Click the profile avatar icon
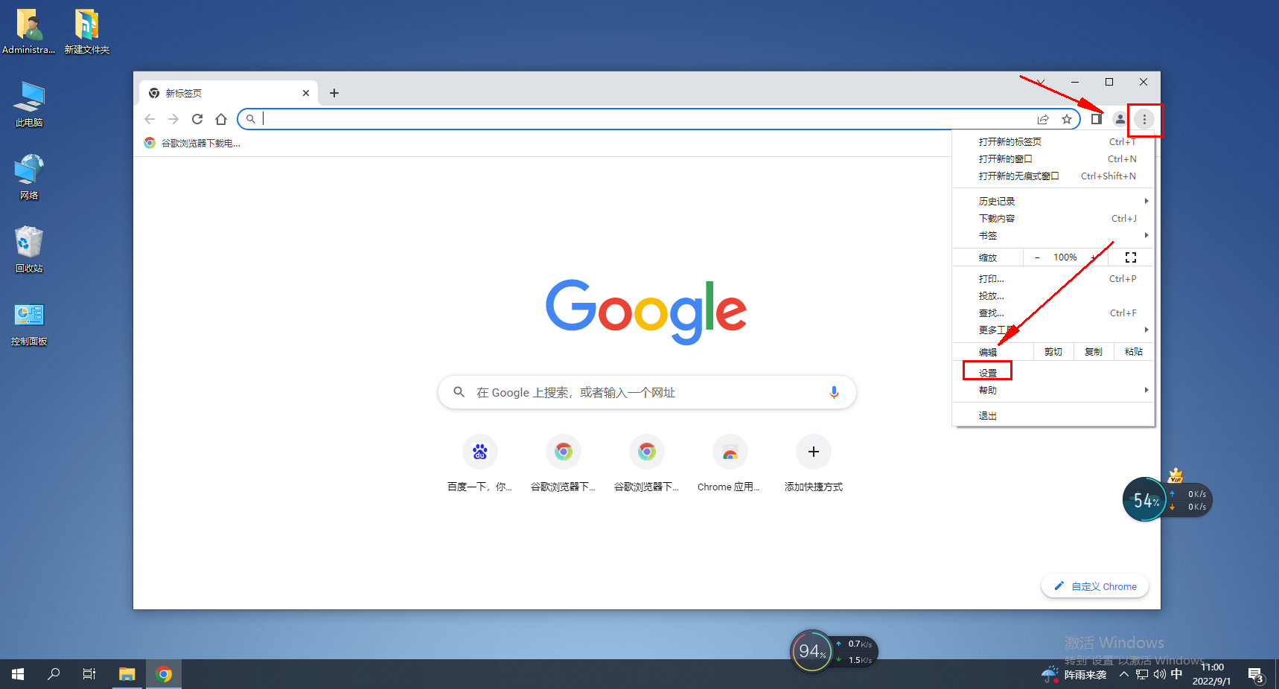Screen dimensions: 1279x689 click(1120, 119)
